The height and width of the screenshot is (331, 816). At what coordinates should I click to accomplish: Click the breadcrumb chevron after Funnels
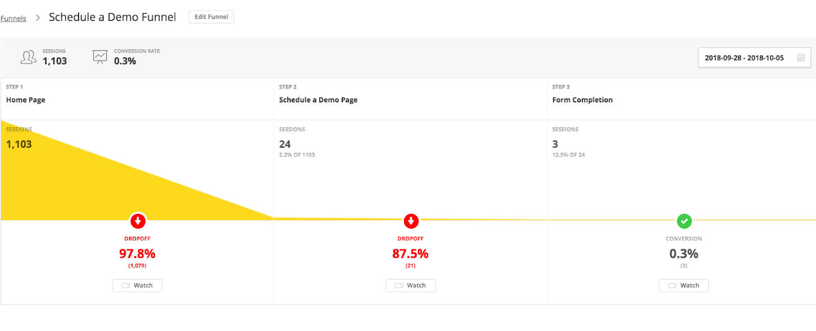coord(38,18)
